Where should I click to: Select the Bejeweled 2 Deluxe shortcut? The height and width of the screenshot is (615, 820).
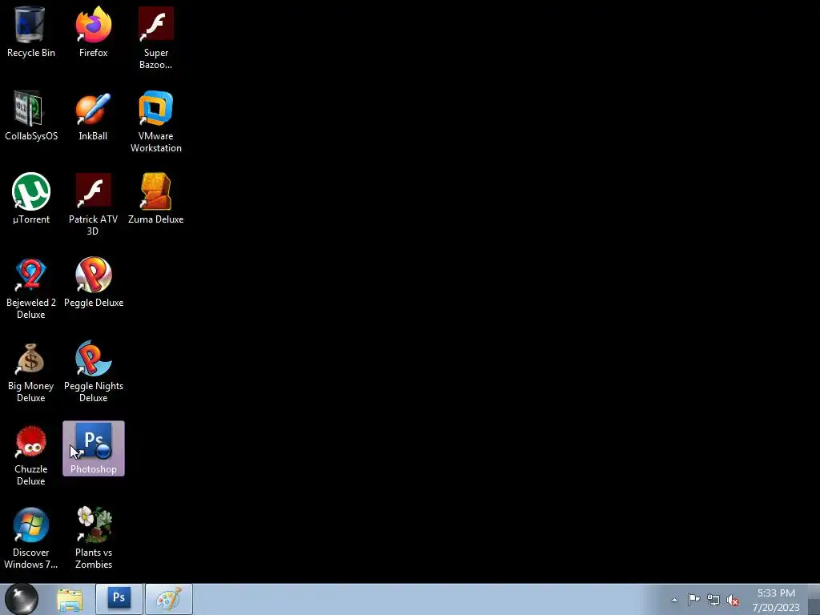click(x=31, y=288)
